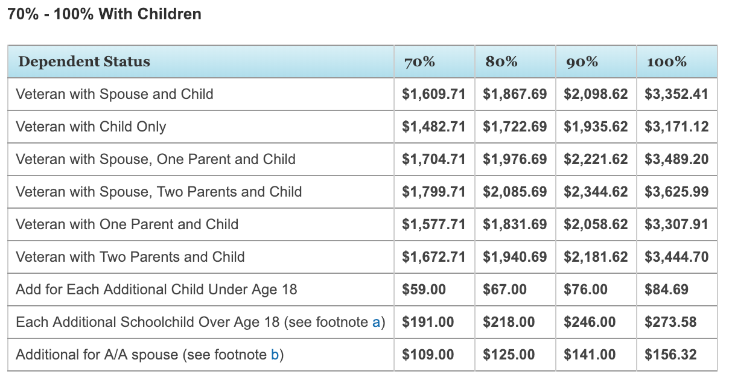The image size is (729, 386).
Task: Click the $273.58 schoolchild amount
Action: pos(670,322)
